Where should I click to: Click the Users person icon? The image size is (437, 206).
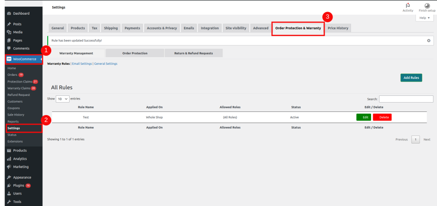(x=9, y=194)
